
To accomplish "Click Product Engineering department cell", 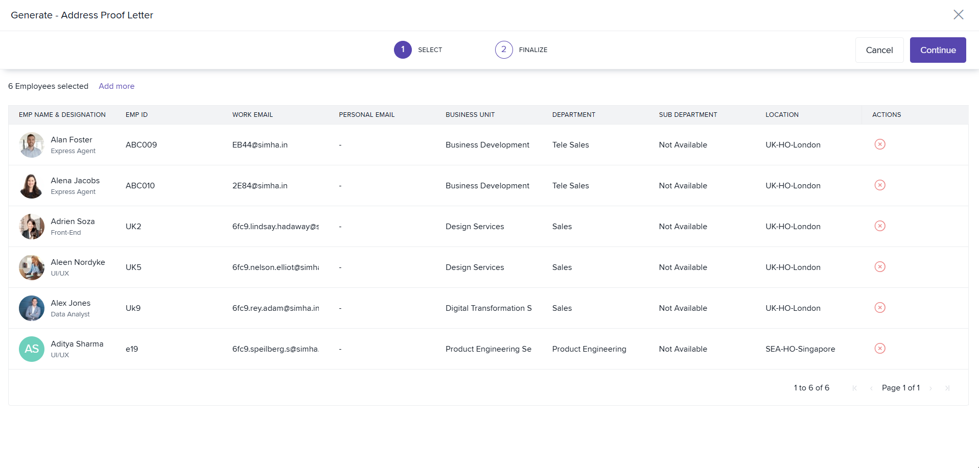I will click(x=589, y=349).
